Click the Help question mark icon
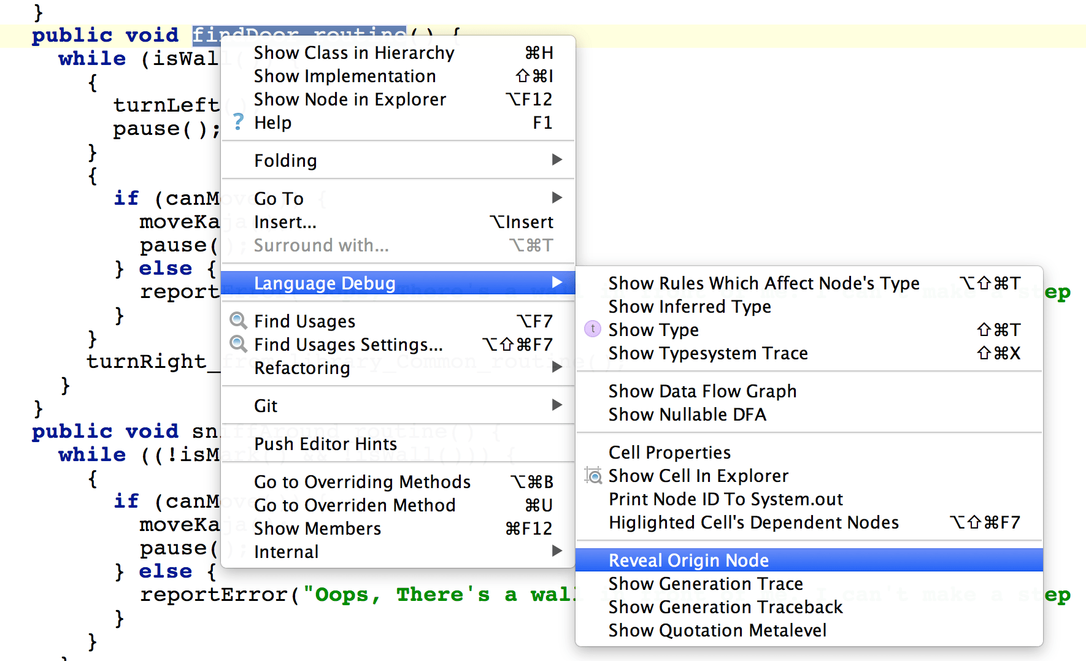1086x661 pixels. pyautogui.click(x=239, y=122)
